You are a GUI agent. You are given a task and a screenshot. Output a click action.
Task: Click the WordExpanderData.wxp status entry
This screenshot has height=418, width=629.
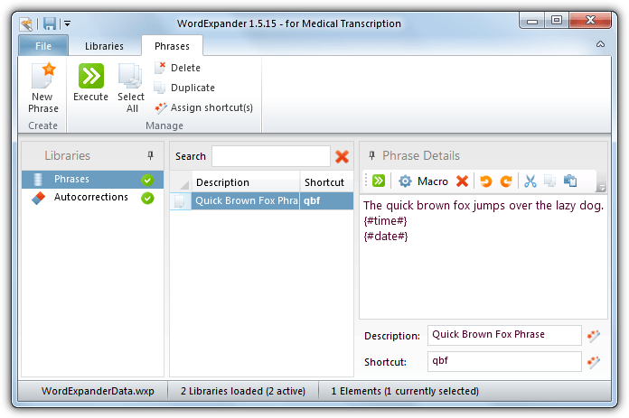click(98, 391)
